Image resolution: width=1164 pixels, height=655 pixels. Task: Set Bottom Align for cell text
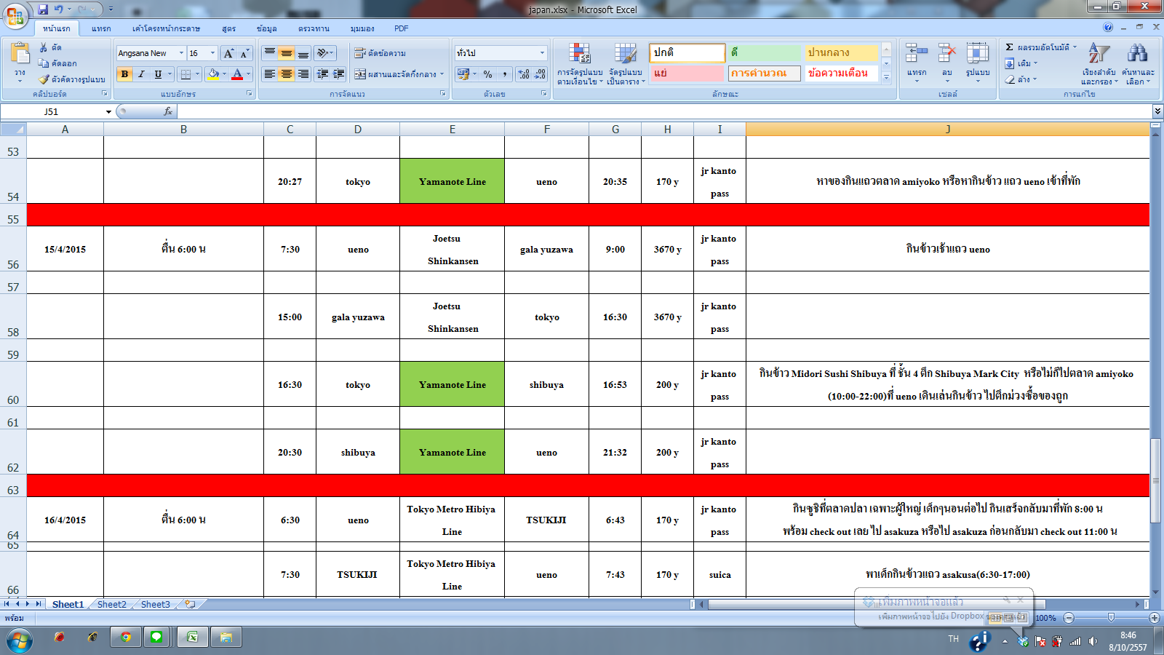coord(303,53)
